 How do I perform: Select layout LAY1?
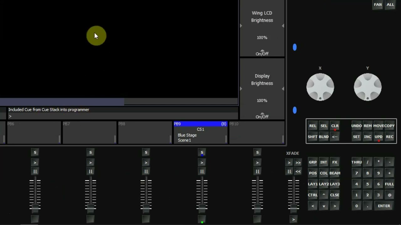pyautogui.click(x=313, y=184)
